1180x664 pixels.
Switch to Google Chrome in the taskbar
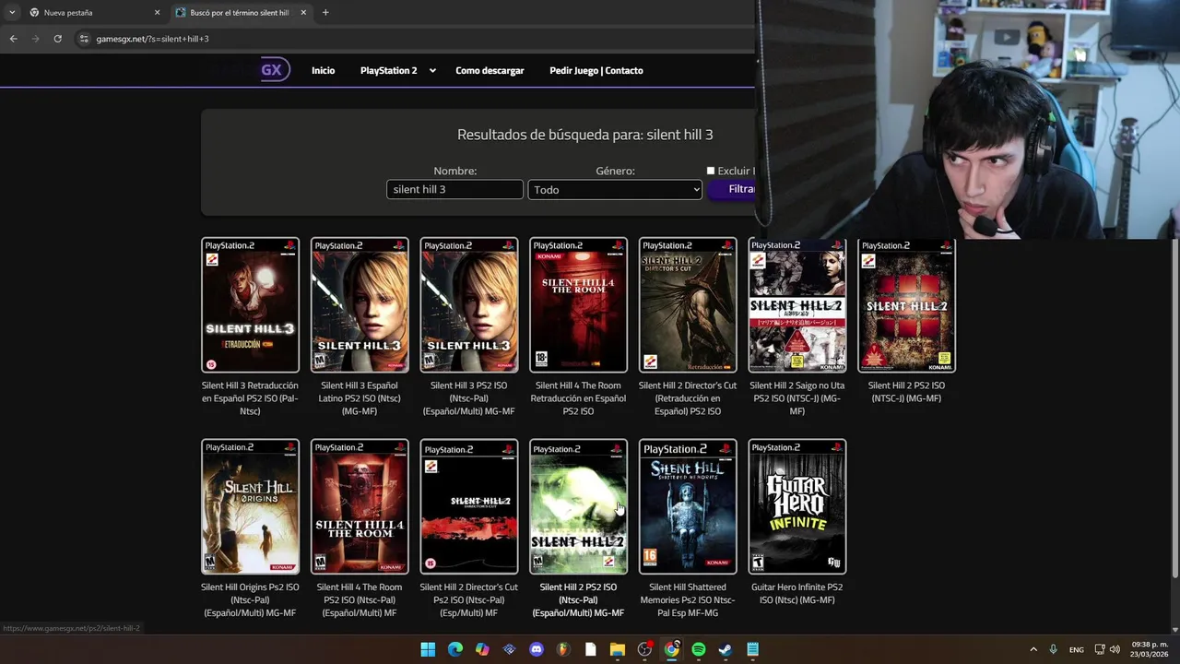(672, 649)
